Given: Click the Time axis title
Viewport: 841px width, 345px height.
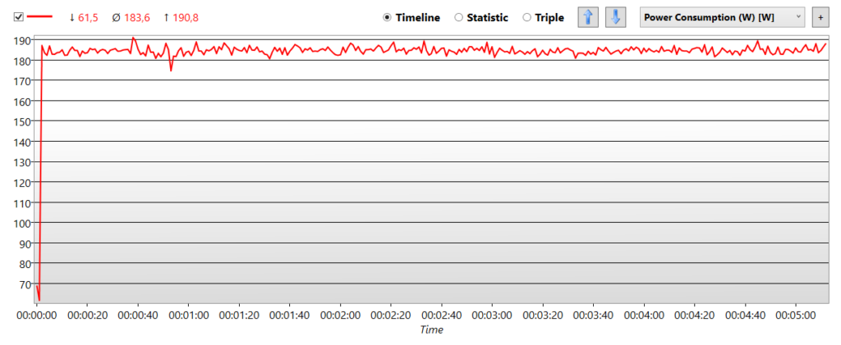Looking at the screenshot, I should [x=432, y=329].
